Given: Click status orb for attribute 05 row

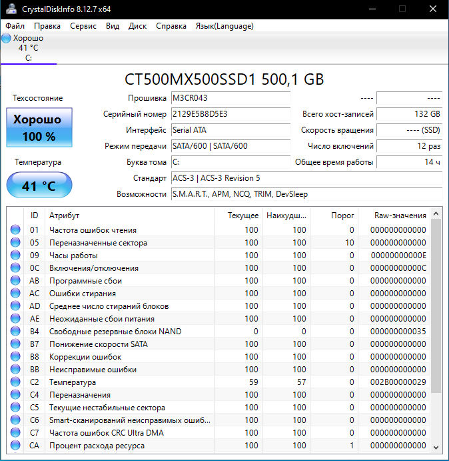Looking at the screenshot, I should 15,242.
